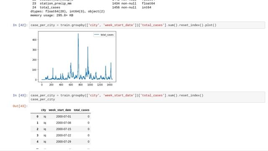Click the total_cases column header
The height and width of the screenshot is (151, 268).
tap(82, 110)
